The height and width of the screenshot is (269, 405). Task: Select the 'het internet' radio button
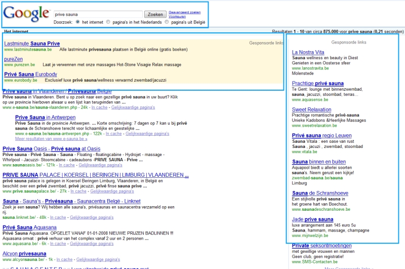tap(77, 22)
